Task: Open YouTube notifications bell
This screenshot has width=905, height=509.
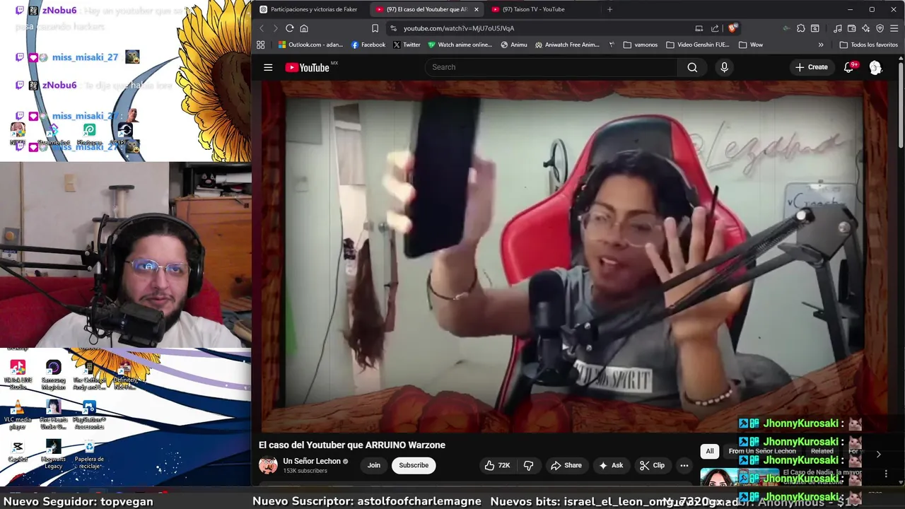Action: point(848,67)
